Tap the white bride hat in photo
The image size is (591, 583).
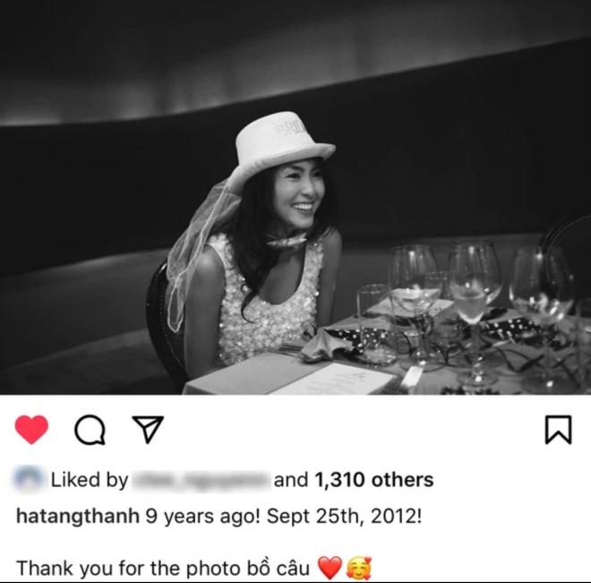tap(281, 145)
